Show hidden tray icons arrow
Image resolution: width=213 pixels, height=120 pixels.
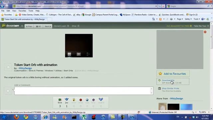point(182,117)
